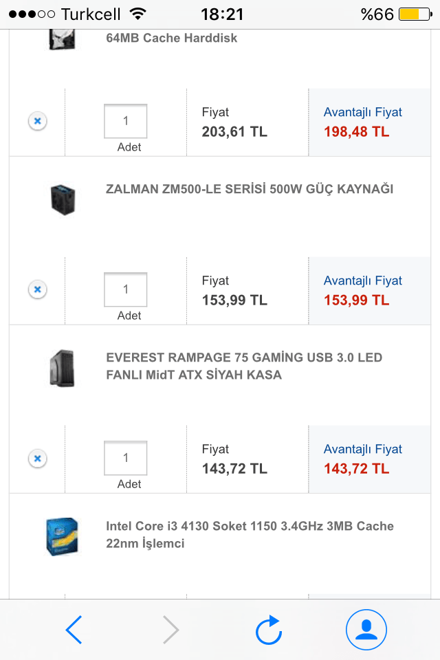Tap the forward navigation arrow

[170, 629]
